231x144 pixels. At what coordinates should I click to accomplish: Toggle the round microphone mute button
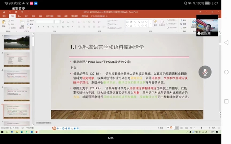click(205, 72)
